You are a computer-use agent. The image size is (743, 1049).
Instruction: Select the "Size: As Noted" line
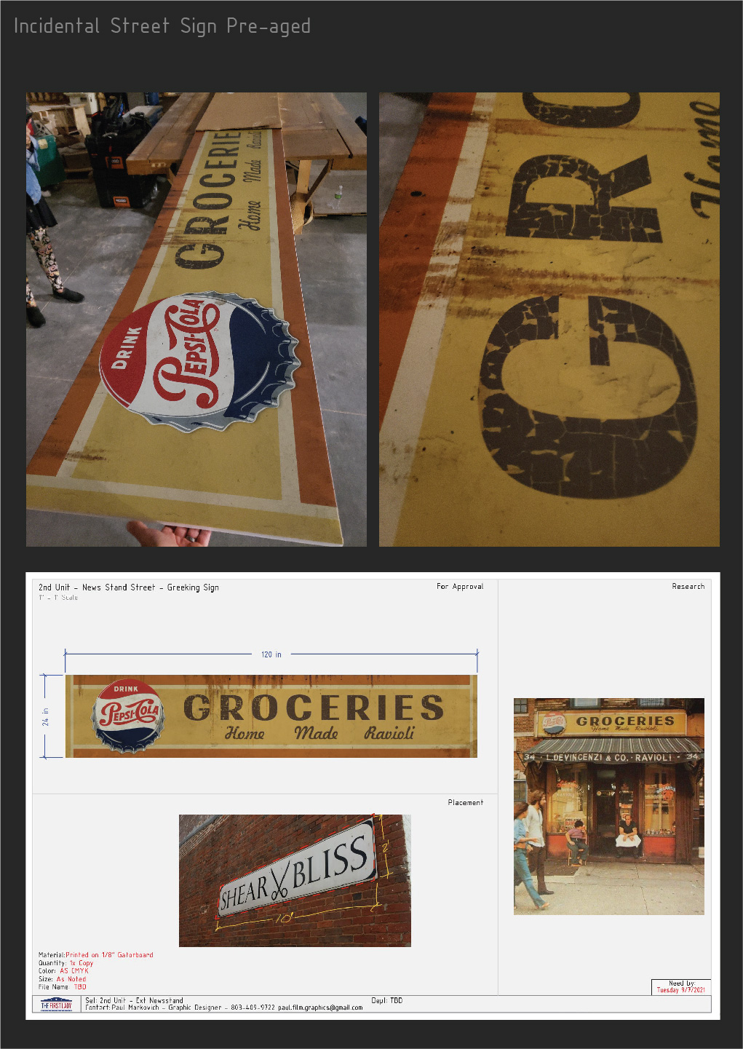[x=63, y=979]
